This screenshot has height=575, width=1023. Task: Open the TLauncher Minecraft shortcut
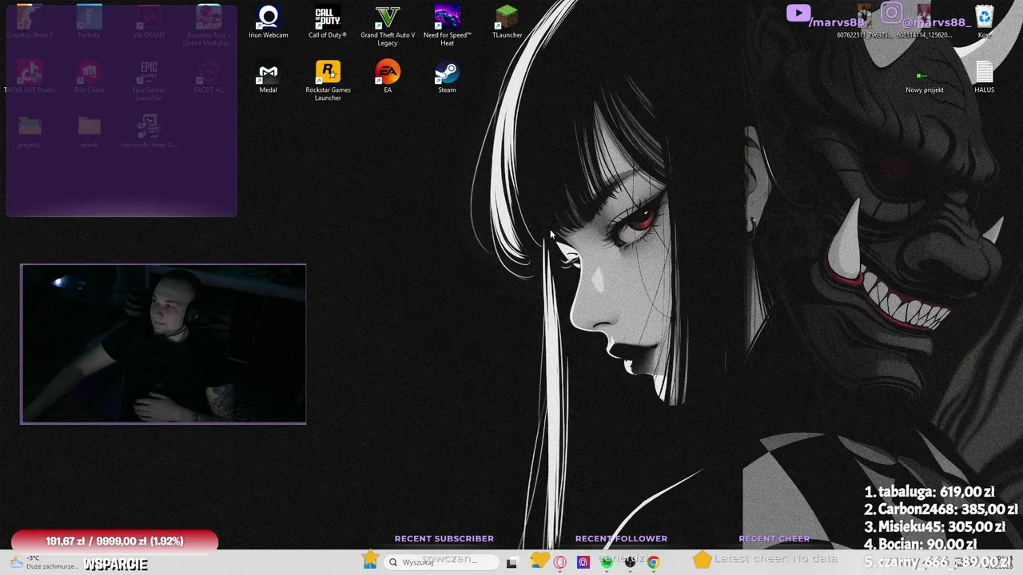pos(507,22)
